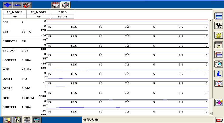Image resolution: width=224 pixels, height=123 pixels.
Task: Click the MAP graph trace line
Action: point(128,70)
